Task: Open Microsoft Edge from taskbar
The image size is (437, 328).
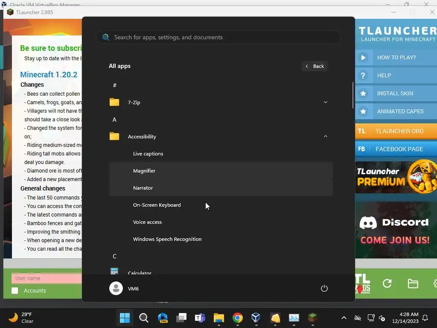Action: (163, 318)
